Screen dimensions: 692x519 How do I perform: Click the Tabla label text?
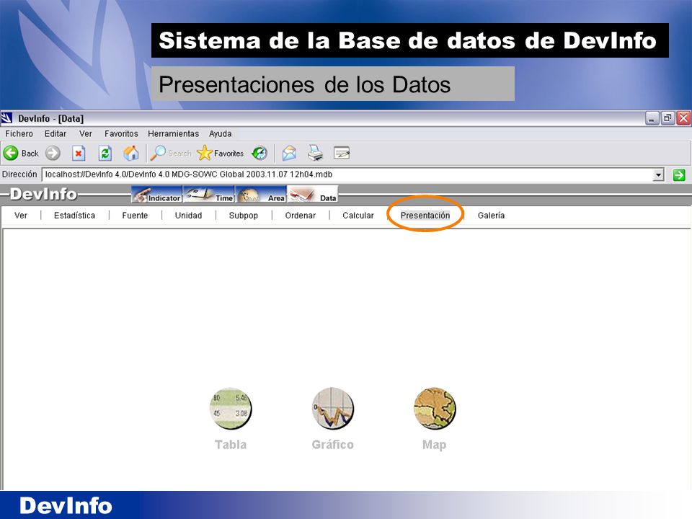[x=231, y=445]
